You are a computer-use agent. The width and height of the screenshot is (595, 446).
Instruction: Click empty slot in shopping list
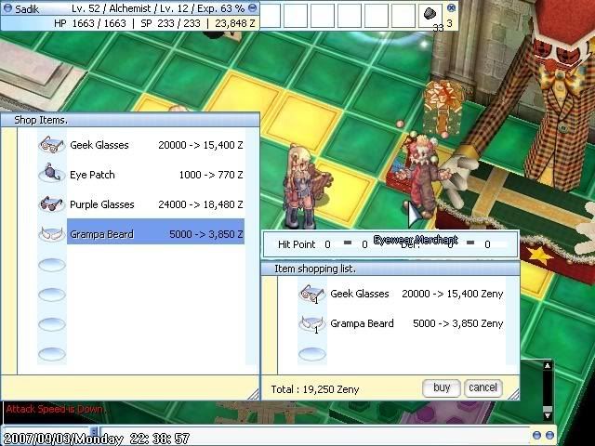pyautogui.click(x=312, y=354)
